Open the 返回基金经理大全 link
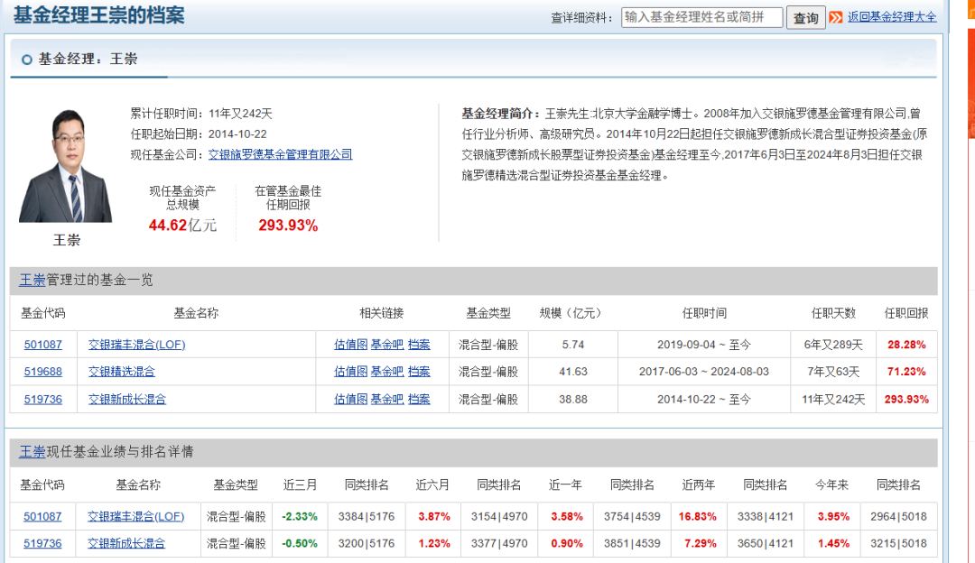The width and height of the screenshot is (975, 563). (x=892, y=17)
